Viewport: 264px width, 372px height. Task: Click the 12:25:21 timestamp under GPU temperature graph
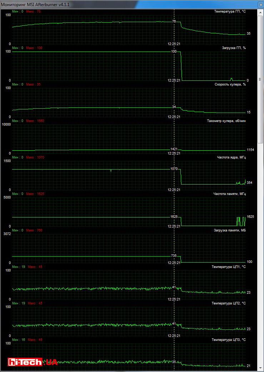174,44
